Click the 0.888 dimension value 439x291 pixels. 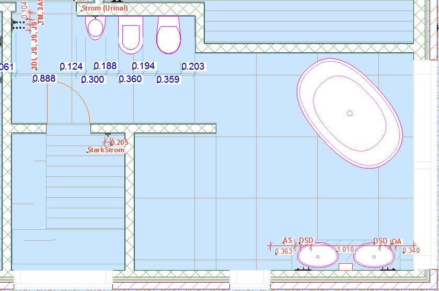pyautogui.click(x=44, y=79)
